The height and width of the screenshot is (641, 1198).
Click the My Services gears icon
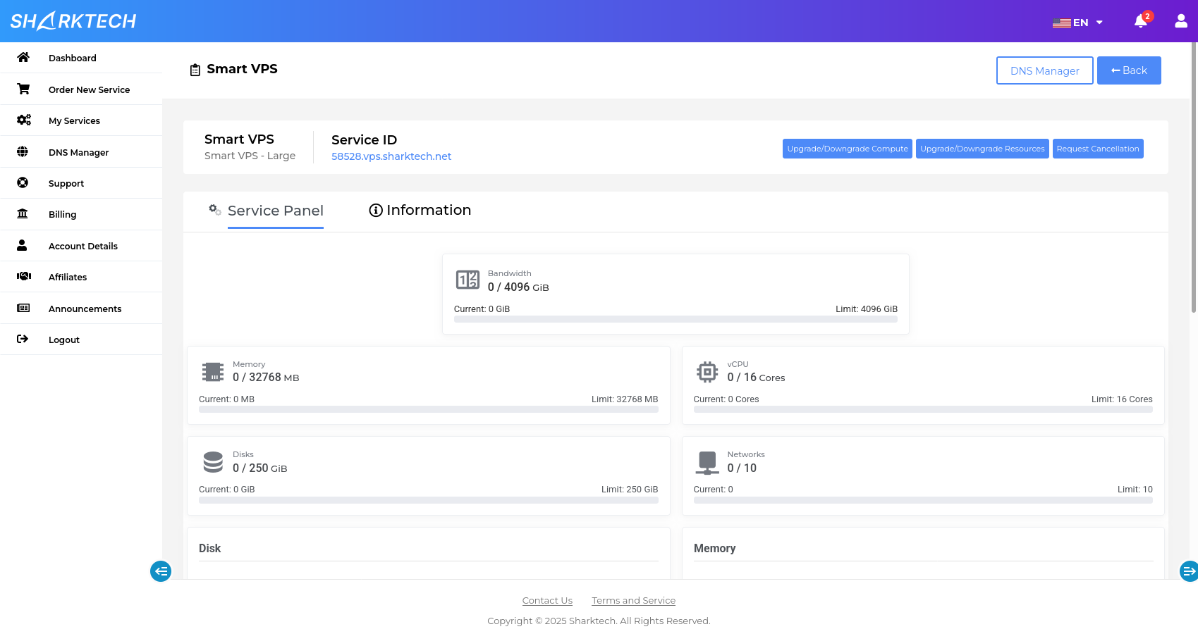coord(23,120)
